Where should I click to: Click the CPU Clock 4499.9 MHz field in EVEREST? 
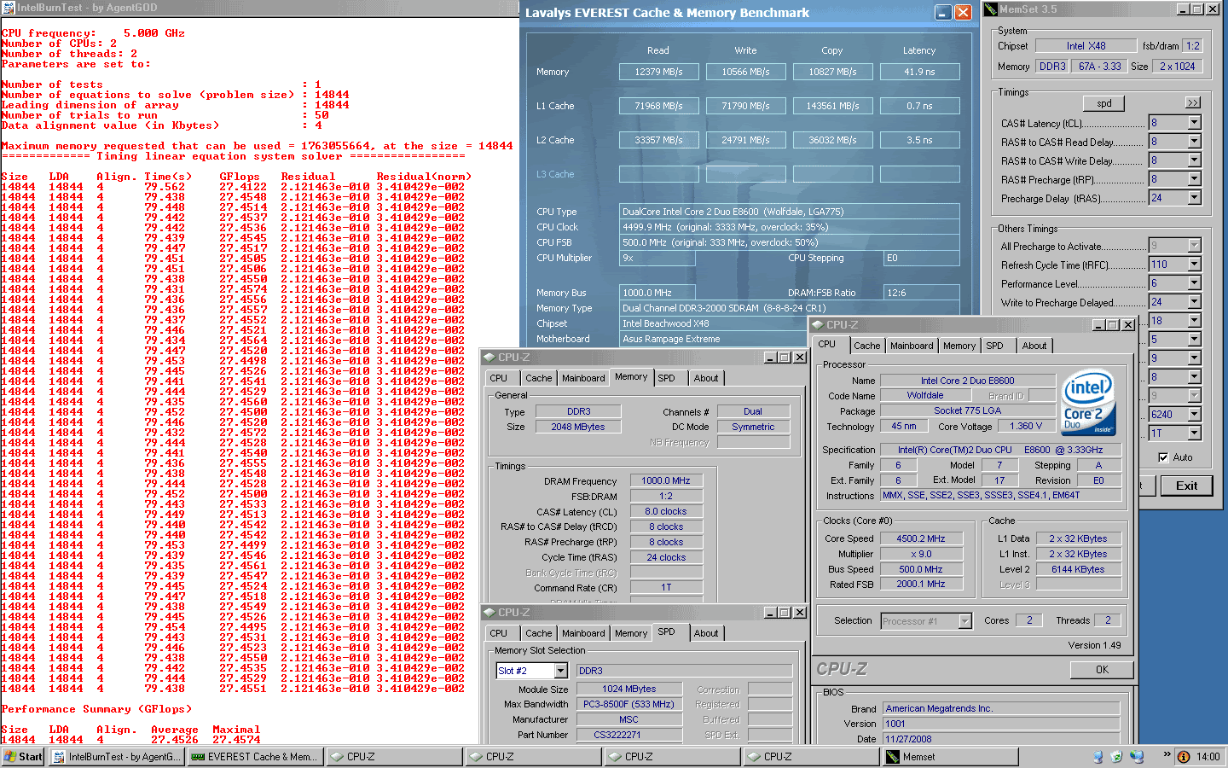790,227
